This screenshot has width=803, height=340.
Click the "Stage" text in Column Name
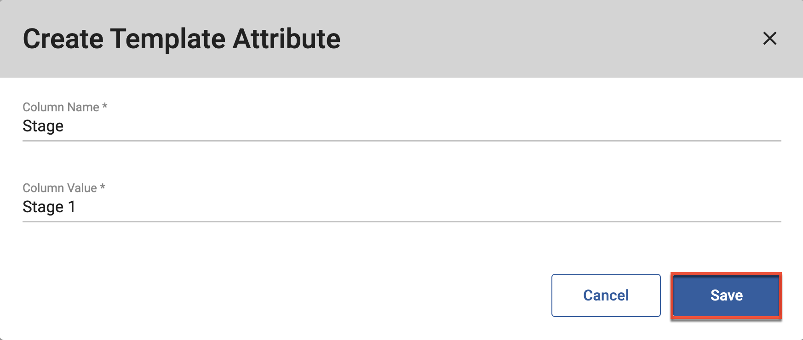click(x=43, y=126)
